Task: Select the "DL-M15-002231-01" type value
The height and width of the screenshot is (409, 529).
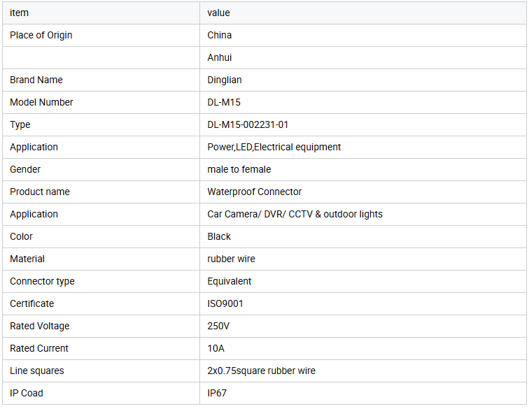Action: pyautogui.click(x=248, y=124)
